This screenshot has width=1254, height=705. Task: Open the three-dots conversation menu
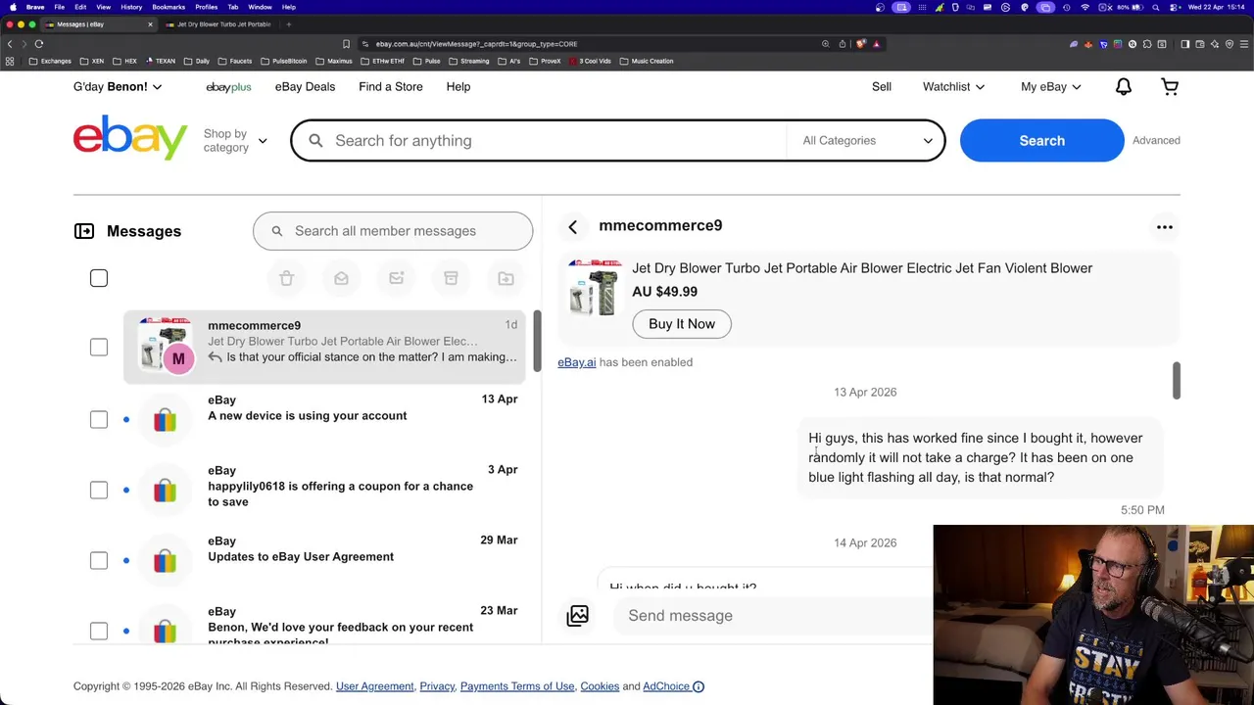[x=1165, y=227]
